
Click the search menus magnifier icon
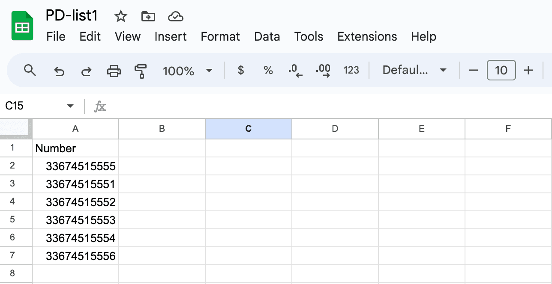30,71
